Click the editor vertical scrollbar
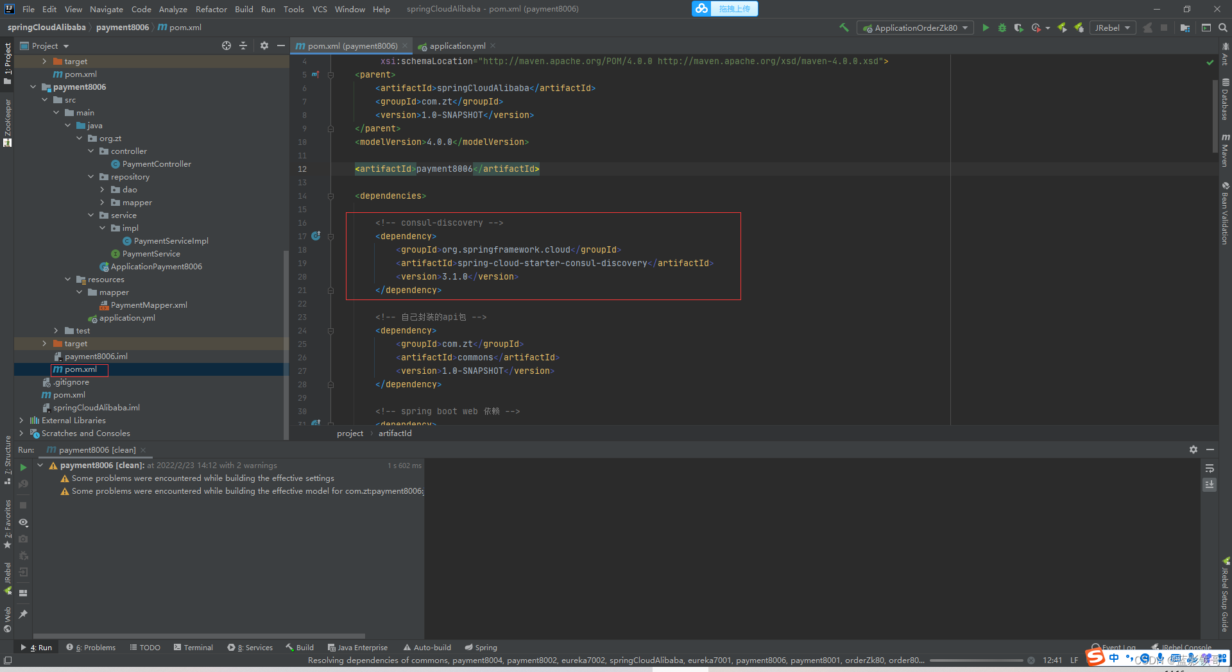This screenshot has width=1232, height=672. (1215, 115)
